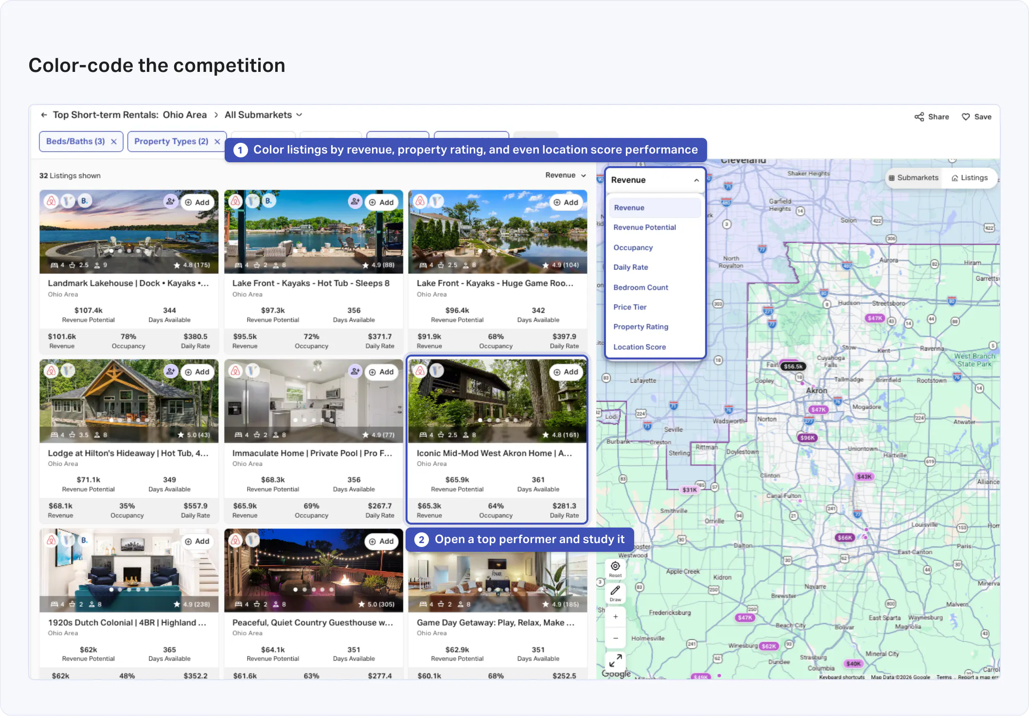Activate the Draw tool on the map
Image resolution: width=1029 pixels, height=716 pixels.
[x=615, y=593]
